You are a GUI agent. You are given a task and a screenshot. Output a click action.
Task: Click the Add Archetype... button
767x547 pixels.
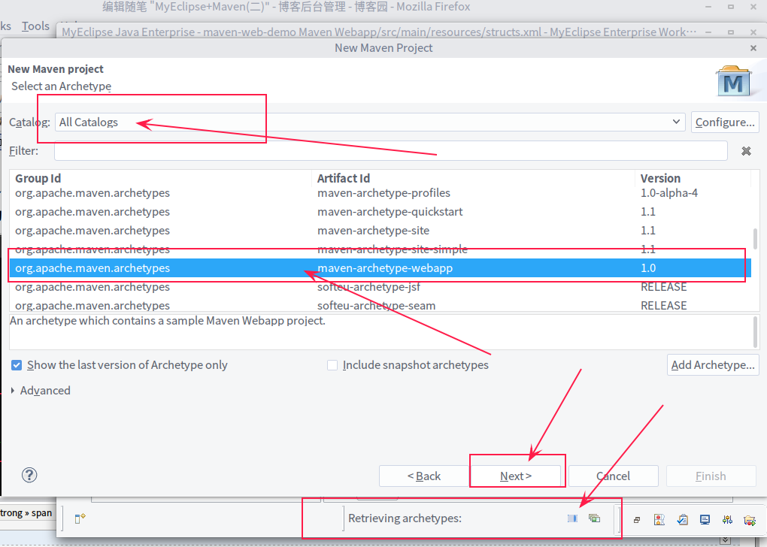coord(713,365)
